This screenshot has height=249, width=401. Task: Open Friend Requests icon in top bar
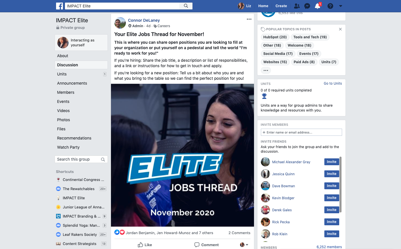297,6
